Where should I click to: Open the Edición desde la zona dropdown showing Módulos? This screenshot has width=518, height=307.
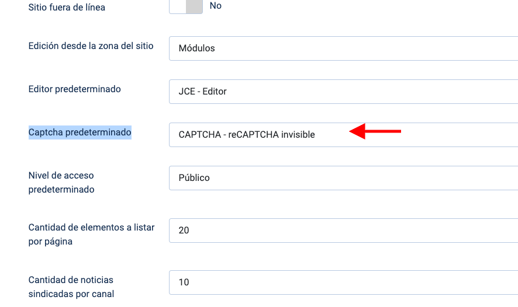tap(344, 48)
